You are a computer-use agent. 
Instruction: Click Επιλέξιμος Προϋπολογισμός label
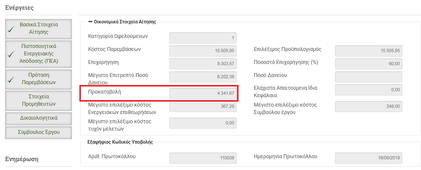click(288, 49)
